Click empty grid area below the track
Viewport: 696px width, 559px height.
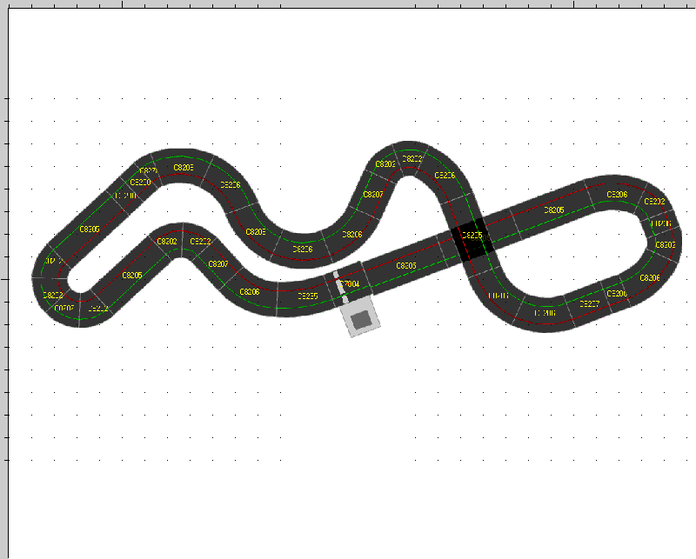(348, 435)
